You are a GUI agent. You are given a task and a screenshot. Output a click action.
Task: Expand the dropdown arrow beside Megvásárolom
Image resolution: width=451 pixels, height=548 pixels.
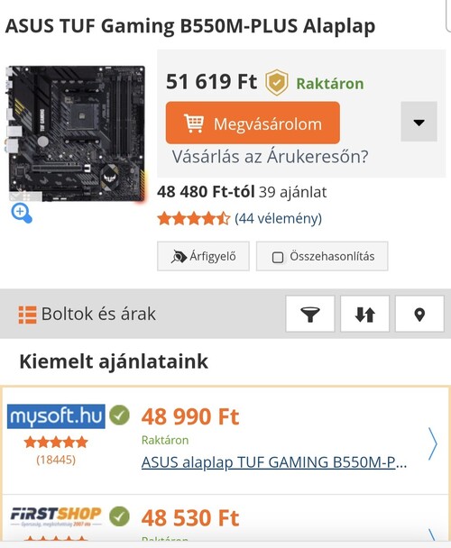[x=419, y=122]
